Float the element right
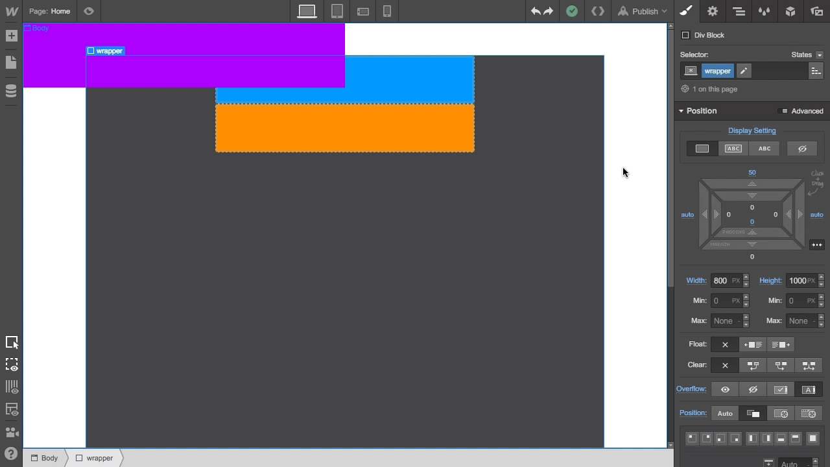 (x=781, y=344)
